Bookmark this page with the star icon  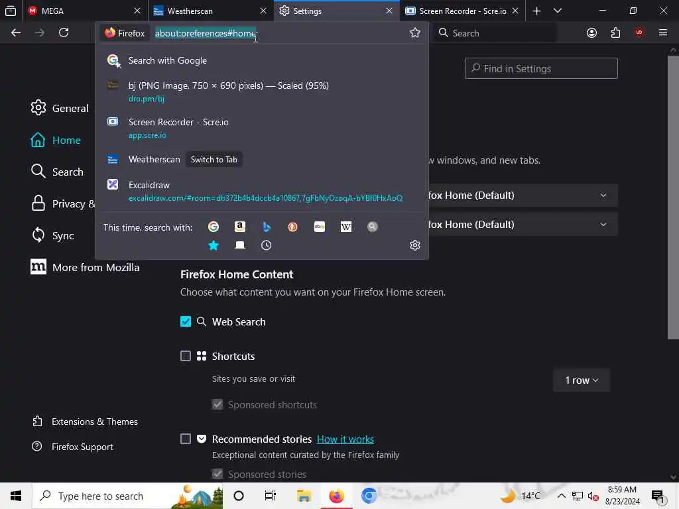tap(415, 33)
